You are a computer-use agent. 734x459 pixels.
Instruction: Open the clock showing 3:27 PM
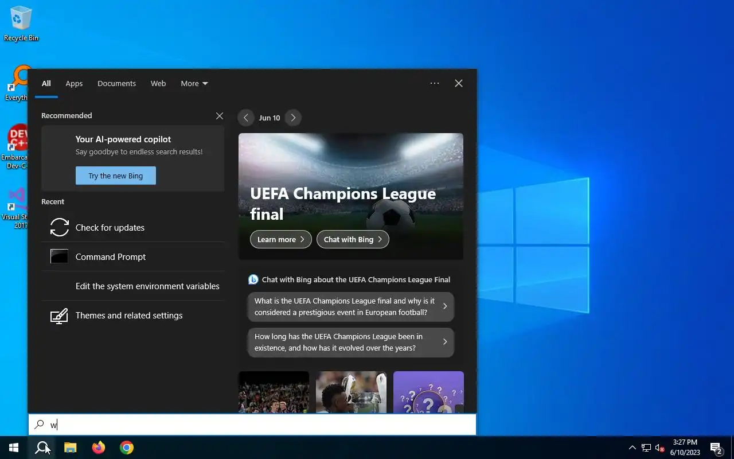[x=685, y=448]
